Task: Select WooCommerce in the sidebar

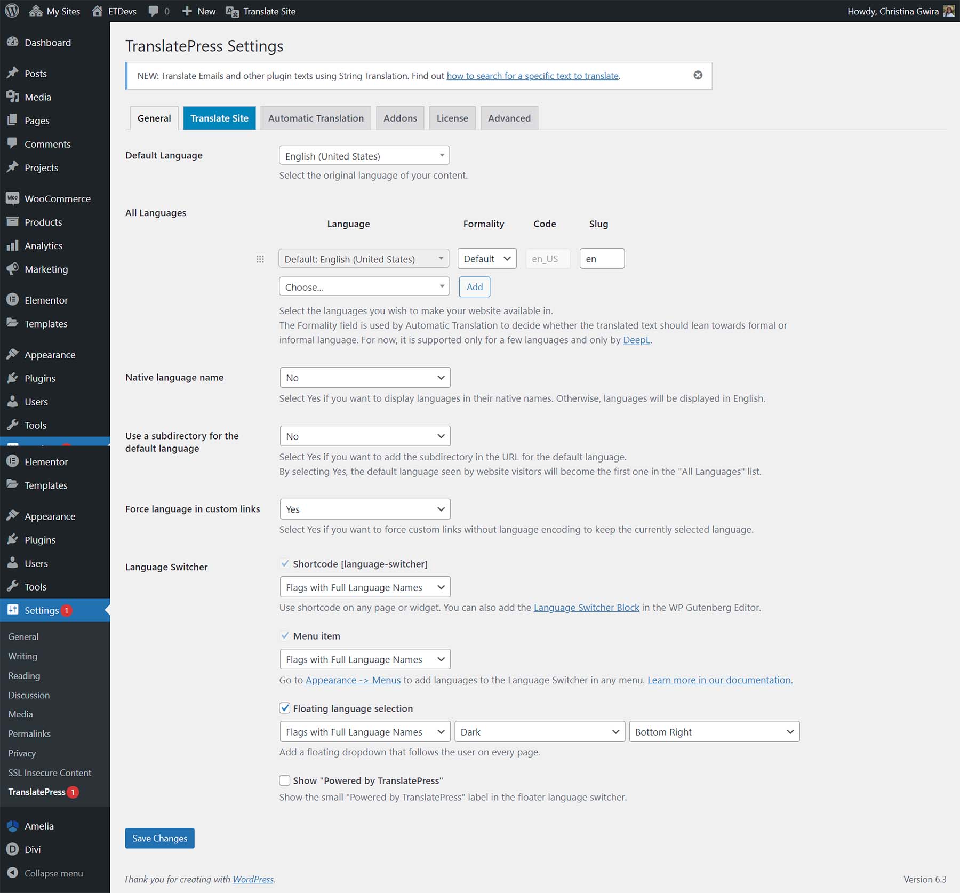Action: 57,198
